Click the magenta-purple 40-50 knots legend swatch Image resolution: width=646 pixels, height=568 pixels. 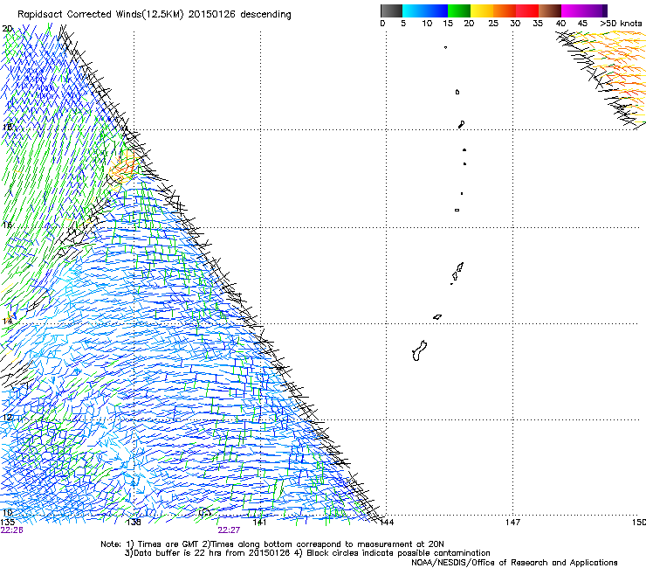584,10
